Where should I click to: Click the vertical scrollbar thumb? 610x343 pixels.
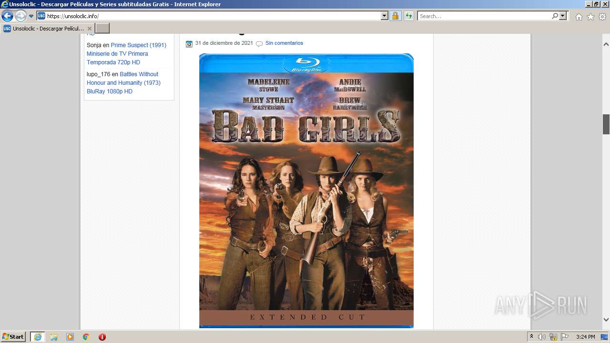pyautogui.click(x=606, y=124)
